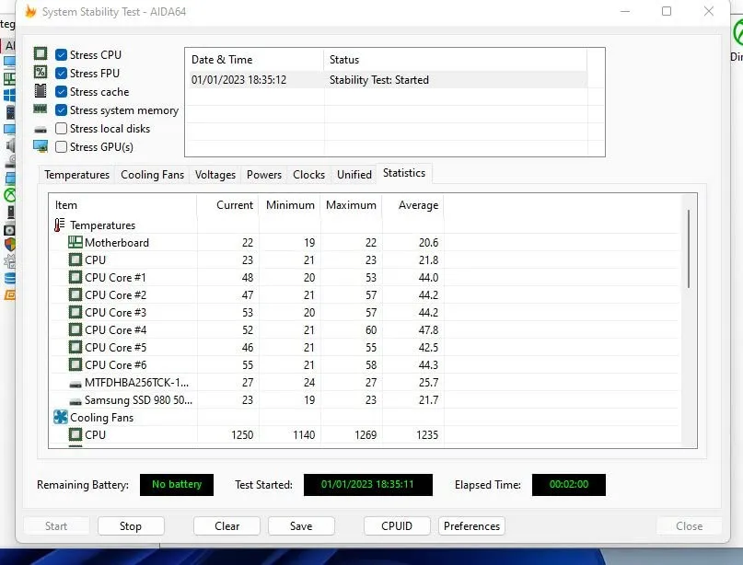
Task: Click the drive icon of Samsung SSD 980 row
Action: point(75,401)
